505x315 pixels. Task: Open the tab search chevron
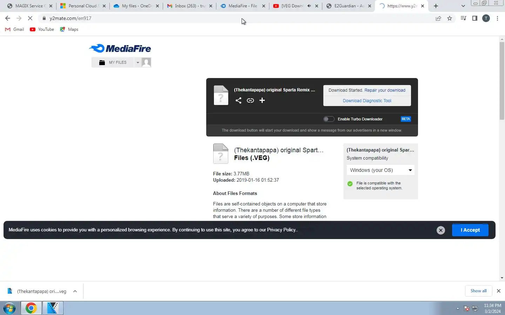pyautogui.click(x=463, y=6)
